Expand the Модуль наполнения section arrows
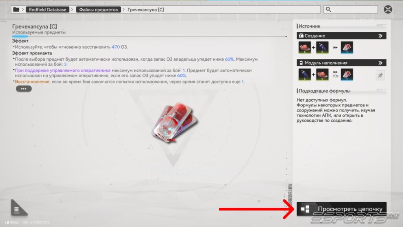The image size is (403, 227). [380, 63]
